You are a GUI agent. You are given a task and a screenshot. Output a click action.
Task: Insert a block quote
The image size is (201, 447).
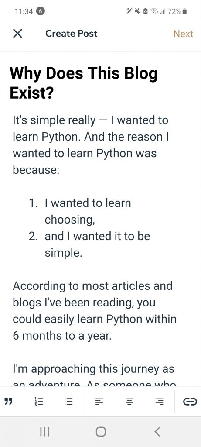point(9,402)
